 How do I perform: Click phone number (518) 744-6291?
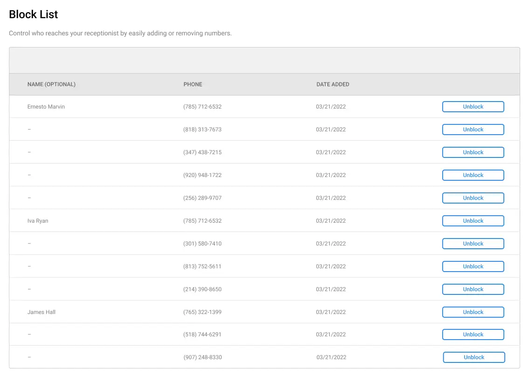(202, 334)
